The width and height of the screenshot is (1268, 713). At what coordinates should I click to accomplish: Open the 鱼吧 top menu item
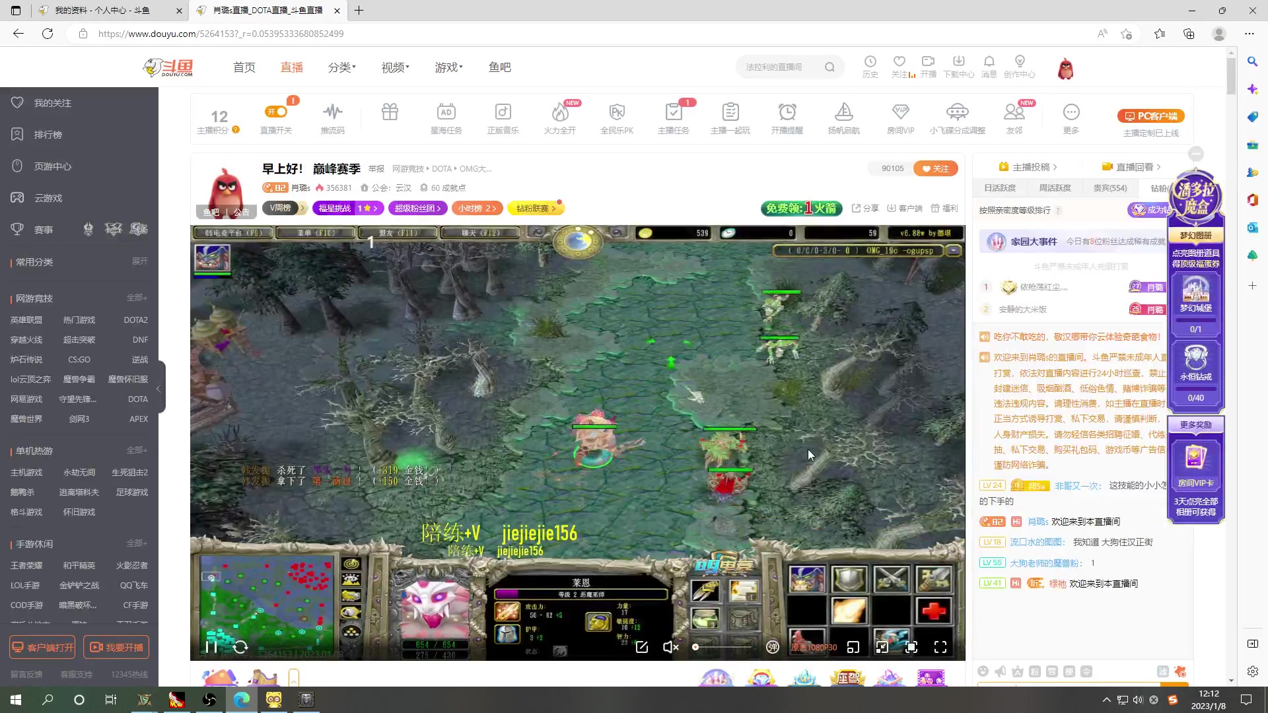tap(499, 67)
